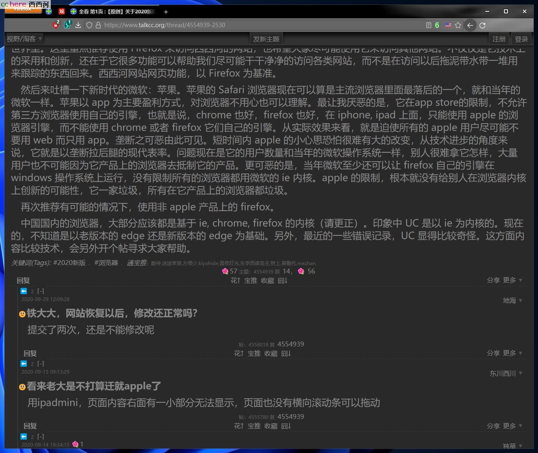Click the US flag icon in the address bar
538x453 pixels.
pyautogui.click(x=448, y=25)
